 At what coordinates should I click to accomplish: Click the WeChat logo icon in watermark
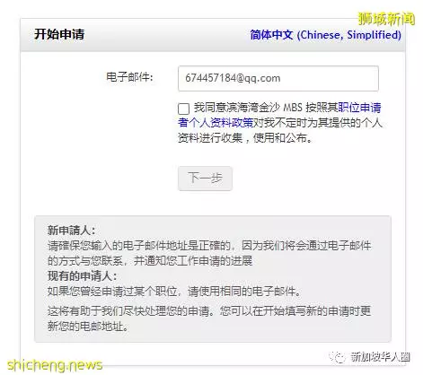pyautogui.click(x=338, y=357)
